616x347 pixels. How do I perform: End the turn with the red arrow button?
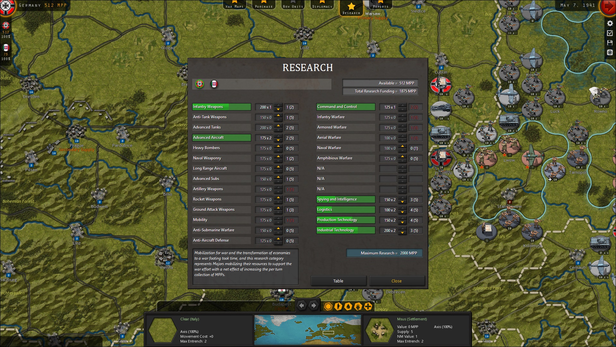coord(608,7)
